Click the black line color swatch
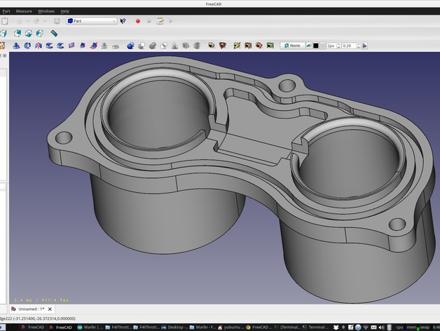This screenshot has width=440, height=331. click(315, 46)
